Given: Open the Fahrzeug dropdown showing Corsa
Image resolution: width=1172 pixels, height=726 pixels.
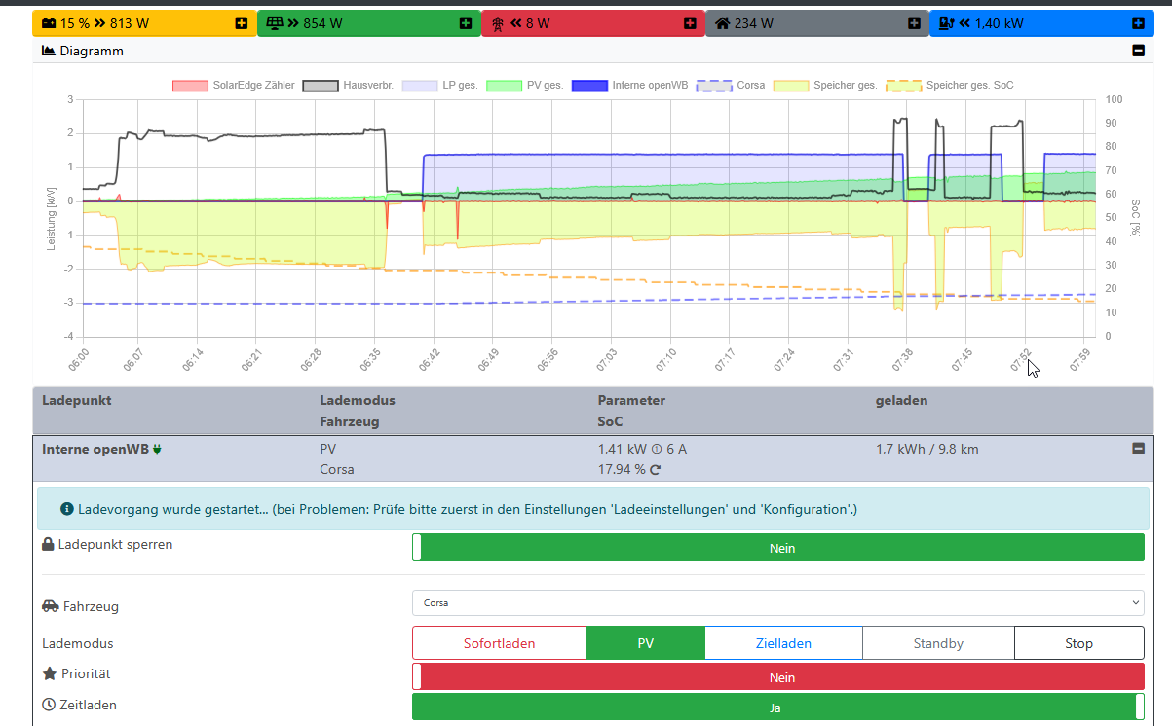Looking at the screenshot, I should 777,603.
